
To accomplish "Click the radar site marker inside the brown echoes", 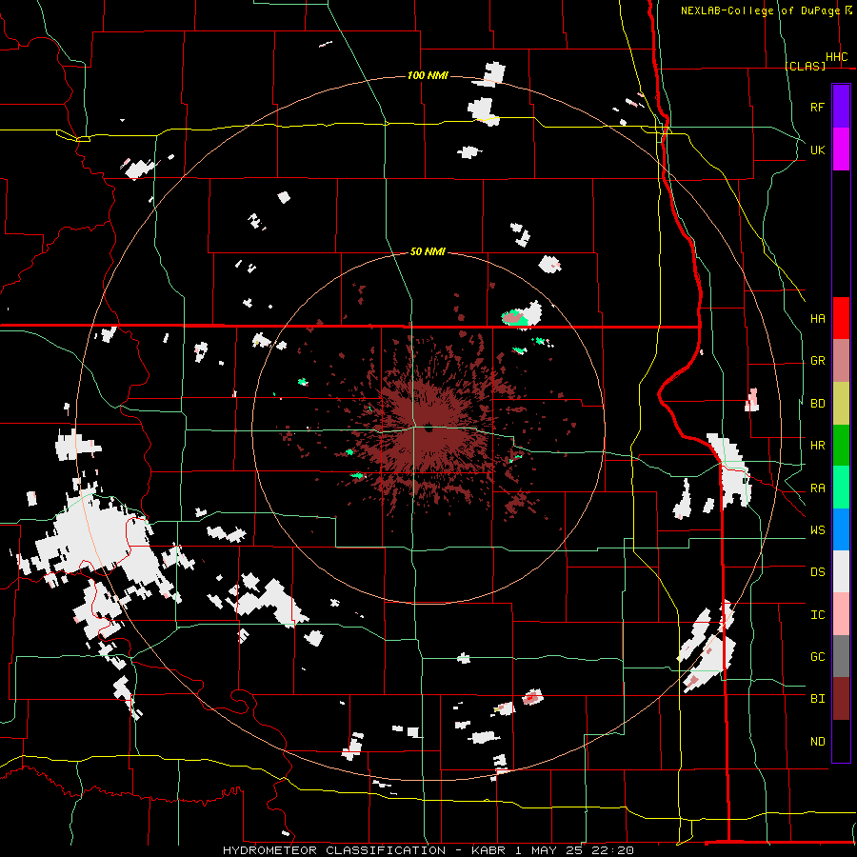I will click(x=428, y=429).
